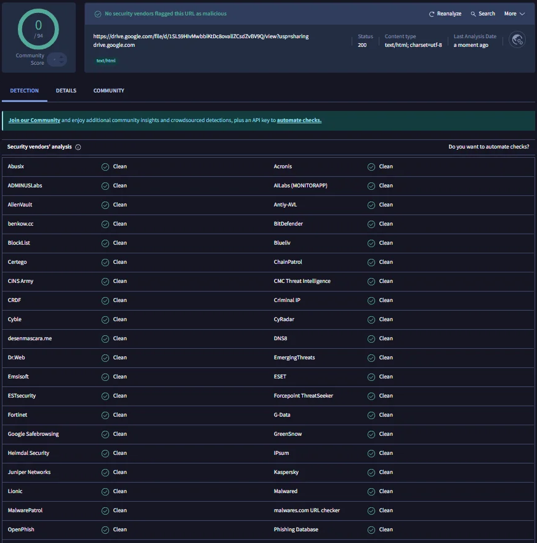Screen dimensions: 537x543
Task: Click the clean checkmark icon for BitDefender
Action: click(x=371, y=224)
